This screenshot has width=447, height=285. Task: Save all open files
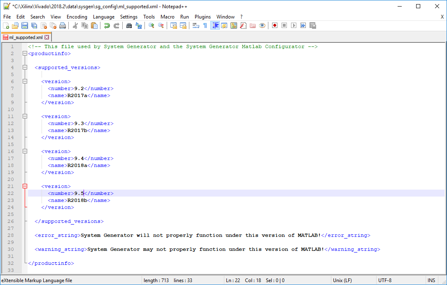[33, 25]
